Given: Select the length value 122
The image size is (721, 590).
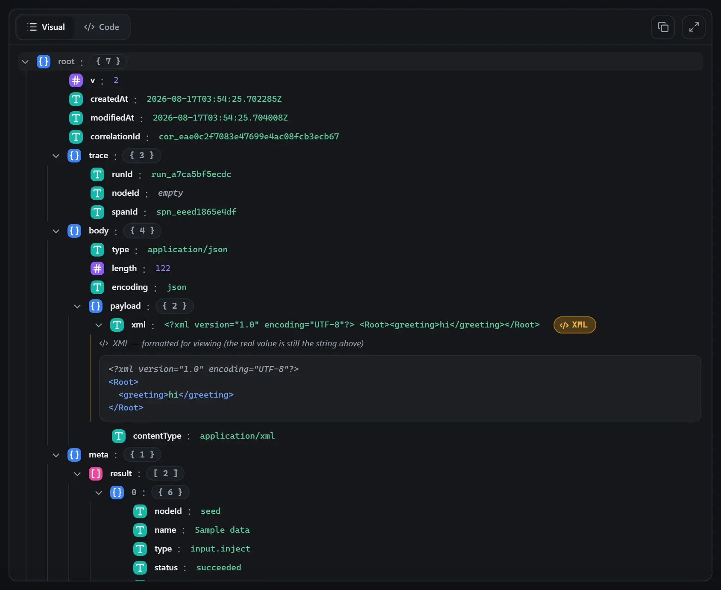Looking at the screenshot, I should click(163, 268).
